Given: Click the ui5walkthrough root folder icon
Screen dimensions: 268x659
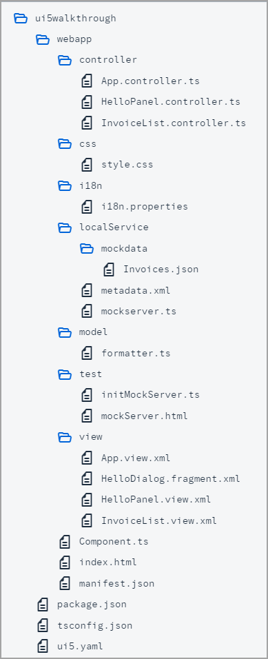Looking at the screenshot, I should click(21, 18).
